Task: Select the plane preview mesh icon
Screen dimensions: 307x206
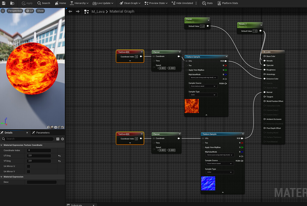Action: tap(56, 127)
